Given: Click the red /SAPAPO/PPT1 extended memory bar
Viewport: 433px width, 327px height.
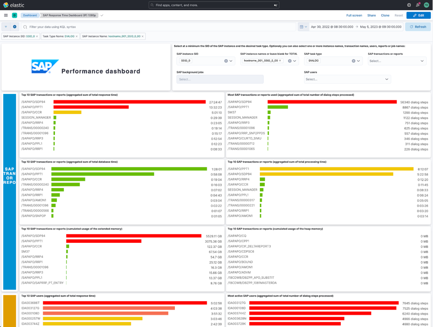Looking at the screenshot, I should [x=103, y=241].
